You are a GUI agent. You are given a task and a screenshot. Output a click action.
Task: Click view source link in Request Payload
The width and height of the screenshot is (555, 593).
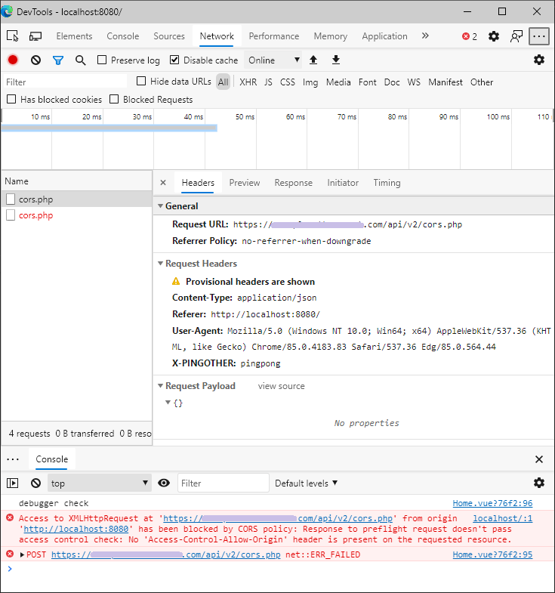click(x=282, y=386)
